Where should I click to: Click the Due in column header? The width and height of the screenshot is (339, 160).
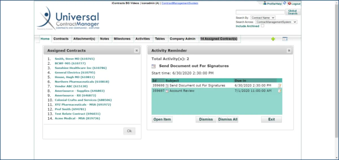point(255,81)
